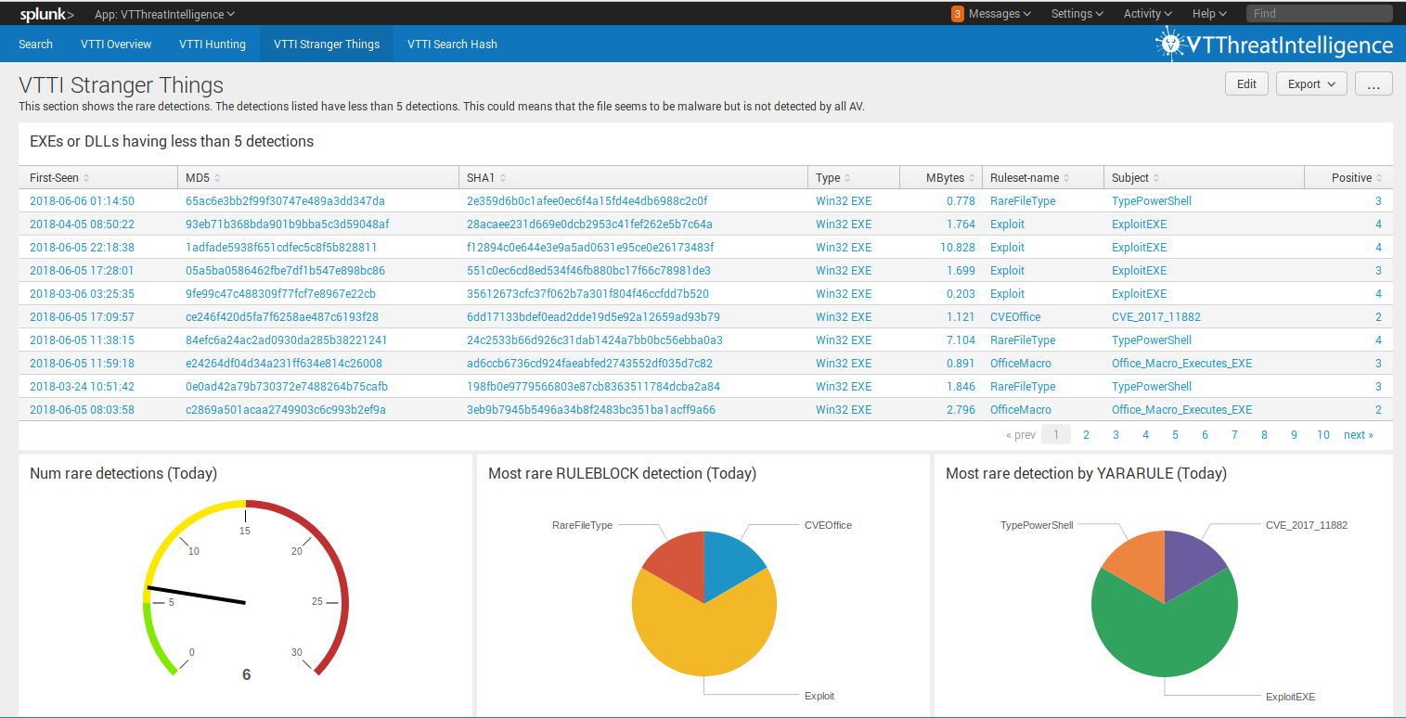The width and height of the screenshot is (1406, 718).
Task: Sort by First-Seen column arrows
Action: tap(86, 178)
